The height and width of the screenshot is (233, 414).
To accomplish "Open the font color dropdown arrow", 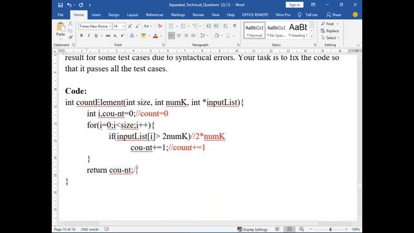I will [161, 36].
